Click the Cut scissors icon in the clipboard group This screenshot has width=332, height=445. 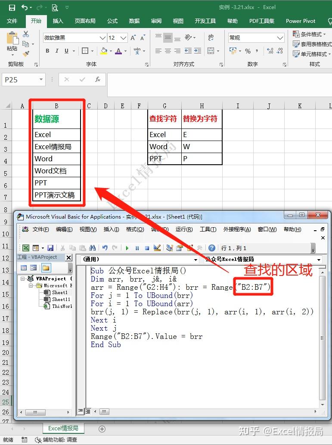pos(26,34)
